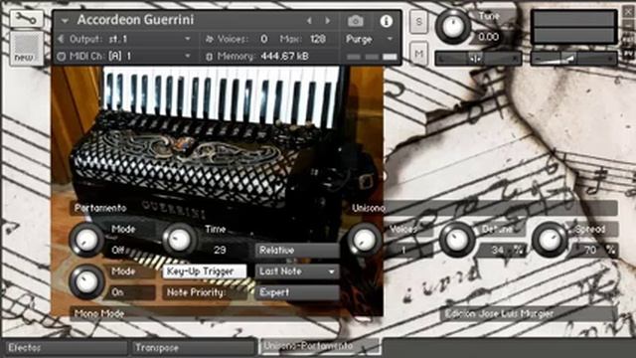Click the Max voices value 128
Image resolution: width=636 pixels, height=358 pixels.
pos(318,39)
